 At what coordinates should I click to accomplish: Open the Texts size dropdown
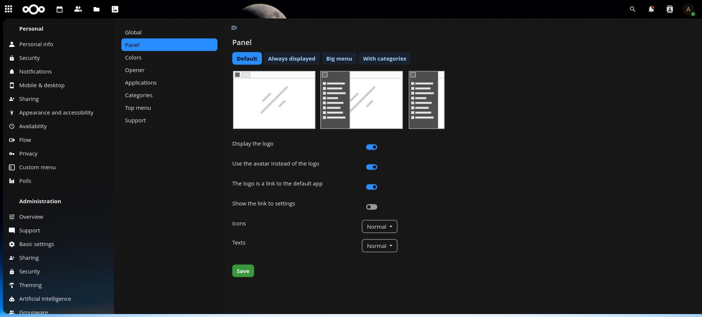[379, 246]
